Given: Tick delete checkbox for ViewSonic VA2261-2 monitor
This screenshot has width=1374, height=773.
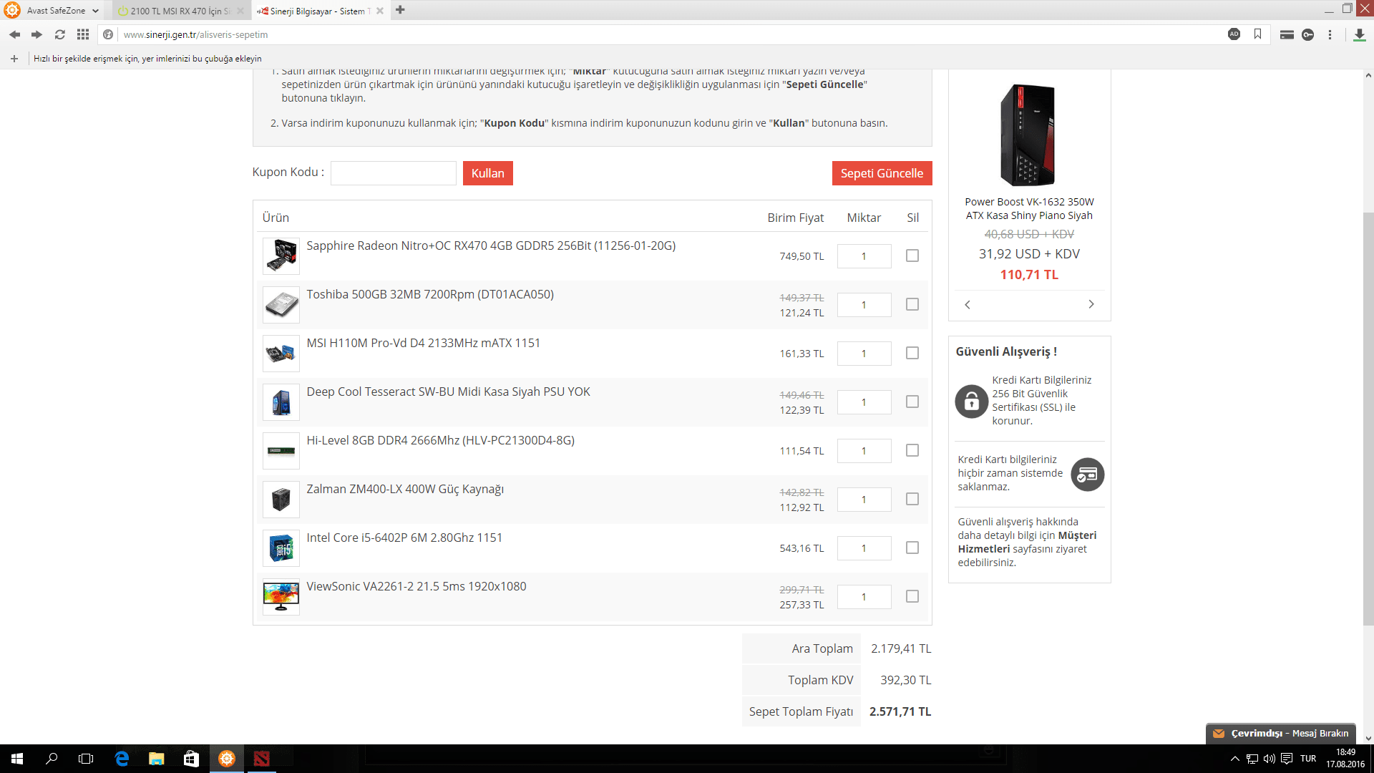Looking at the screenshot, I should (912, 596).
